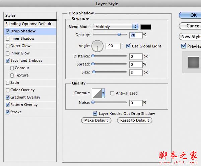Click the New Style button

190,37
